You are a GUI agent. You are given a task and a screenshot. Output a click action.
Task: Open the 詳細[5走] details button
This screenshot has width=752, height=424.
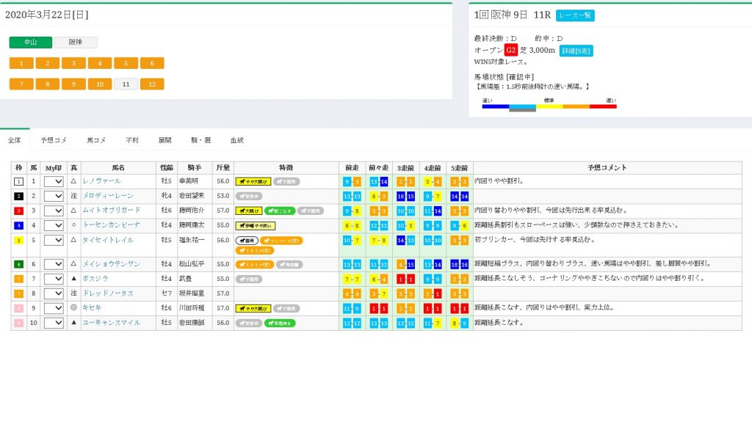pyautogui.click(x=576, y=51)
